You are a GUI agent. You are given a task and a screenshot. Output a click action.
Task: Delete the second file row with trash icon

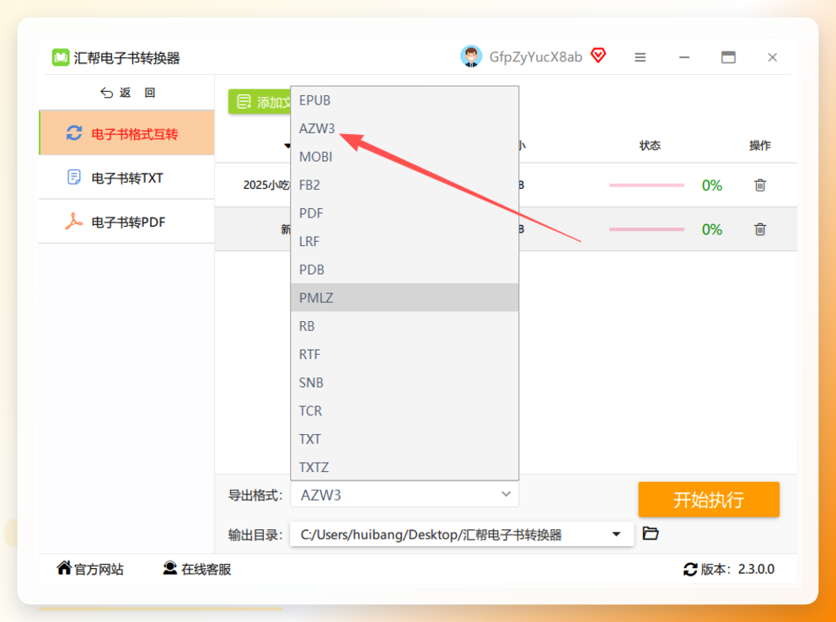coord(760,229)
